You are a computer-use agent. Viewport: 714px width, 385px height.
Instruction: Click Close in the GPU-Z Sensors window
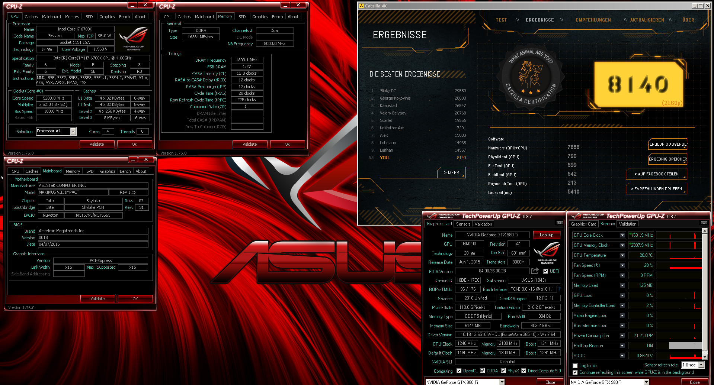click(x=694, y=382)
